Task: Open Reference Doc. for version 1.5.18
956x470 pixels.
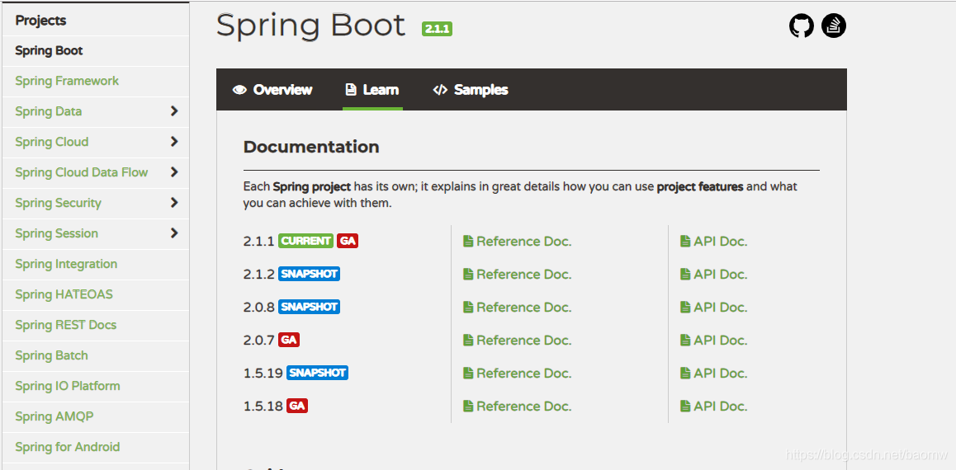Action: 517,406
